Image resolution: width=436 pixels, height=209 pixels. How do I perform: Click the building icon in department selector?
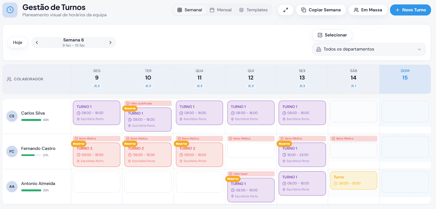coord(319,49)
